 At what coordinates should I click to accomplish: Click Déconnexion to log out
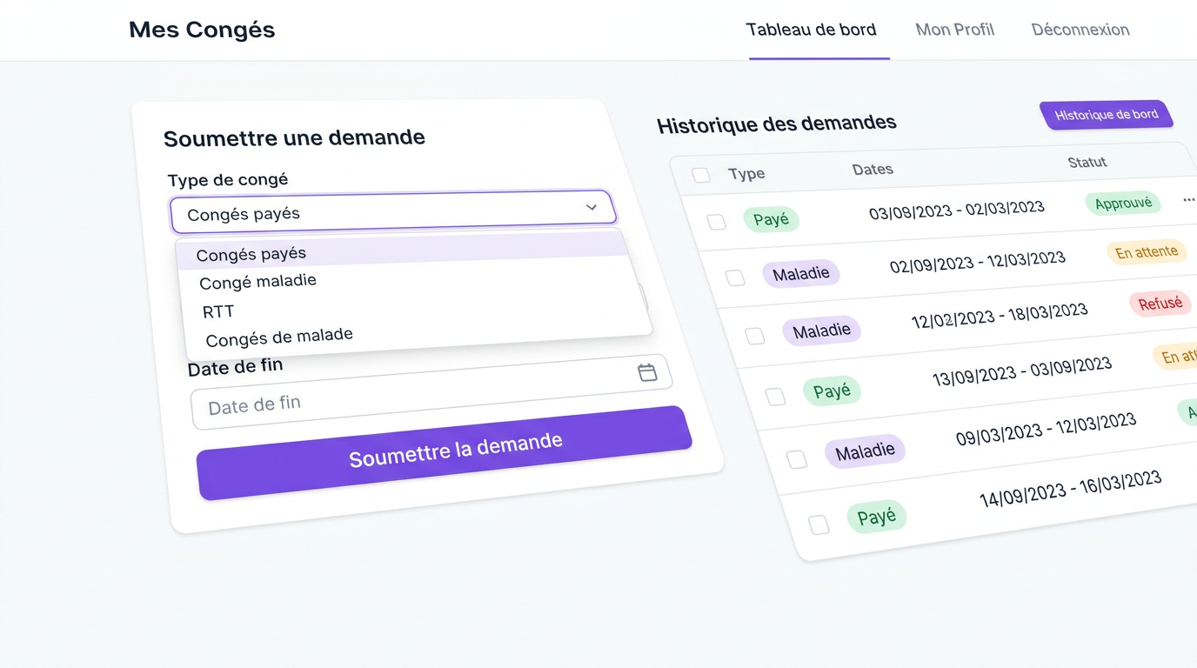click(x=1080, y=30)
